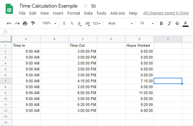
Task: Click the redo arrow icon
Action: pyautogui.click(x=17, y=23)
